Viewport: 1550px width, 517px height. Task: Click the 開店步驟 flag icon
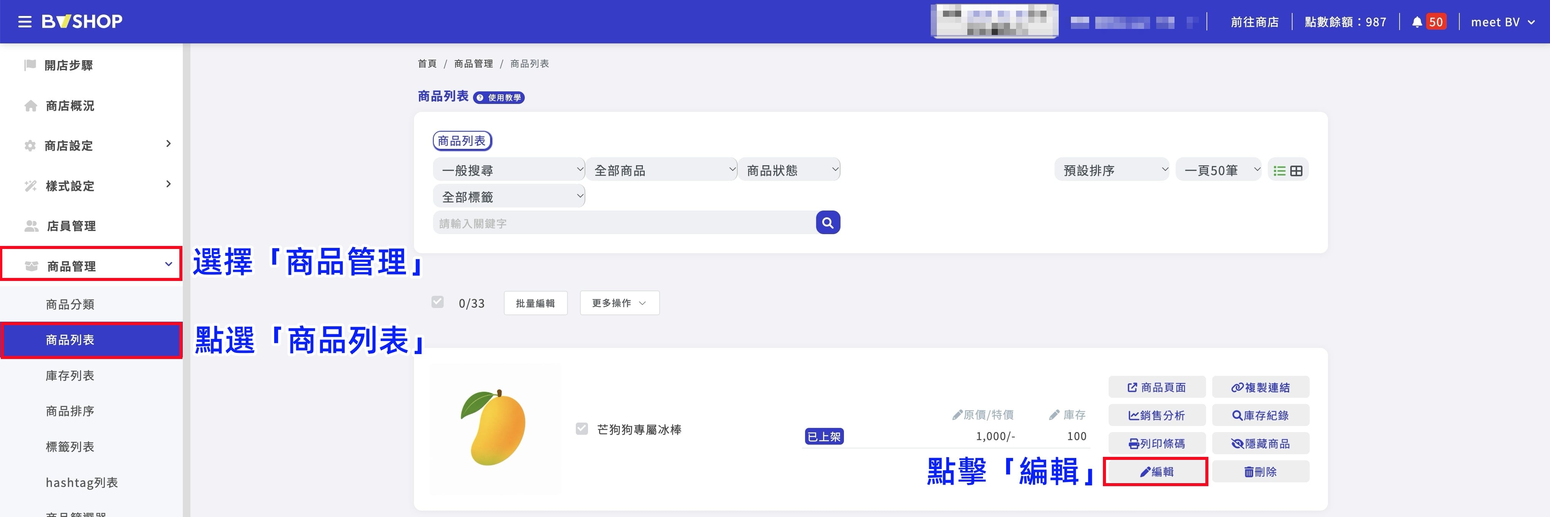[x=29, y=65]
